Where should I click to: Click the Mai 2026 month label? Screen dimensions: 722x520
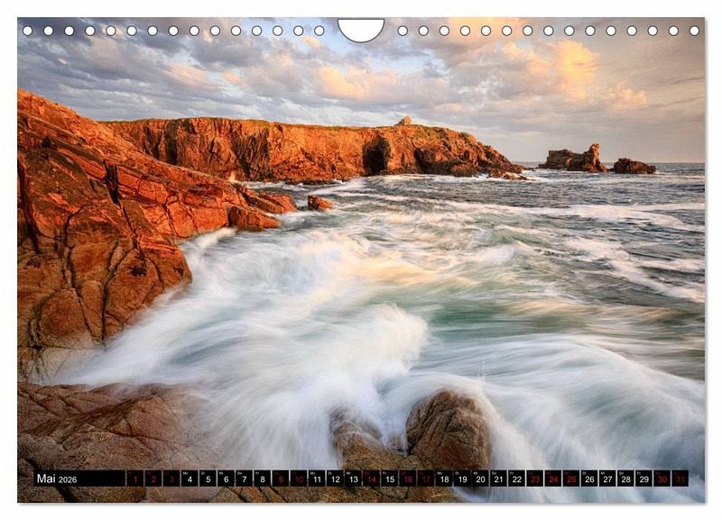pos(56,479)
